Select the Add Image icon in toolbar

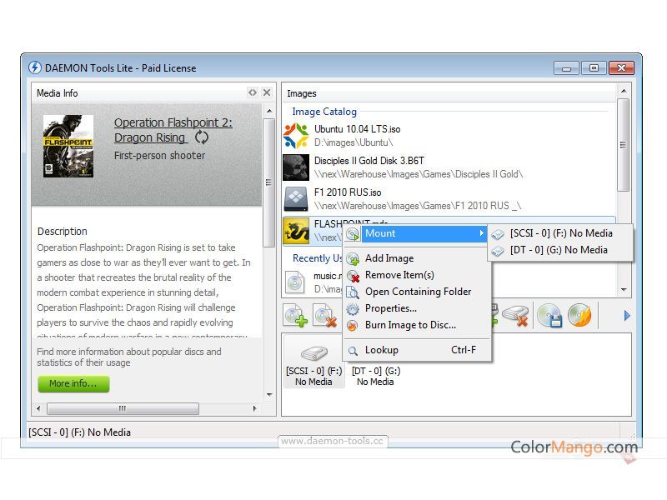(296, 316)
